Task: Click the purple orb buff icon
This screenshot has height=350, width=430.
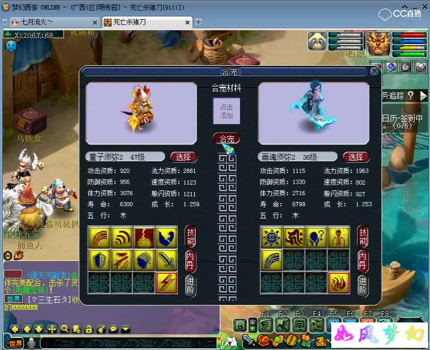Action: pyautogui.click(x=391, y=67)
